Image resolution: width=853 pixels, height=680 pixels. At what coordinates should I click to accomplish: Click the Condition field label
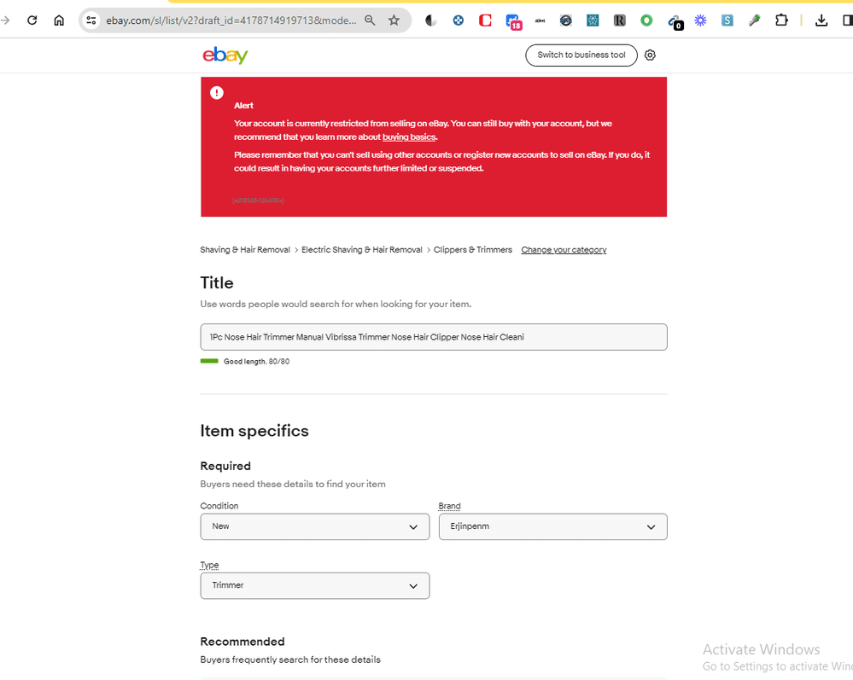coord(219,505)
